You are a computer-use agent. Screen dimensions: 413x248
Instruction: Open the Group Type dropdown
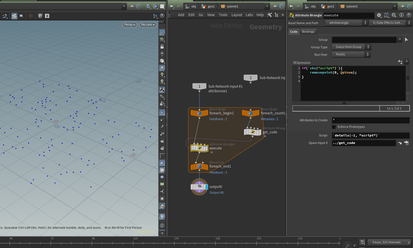coord(351,47)
